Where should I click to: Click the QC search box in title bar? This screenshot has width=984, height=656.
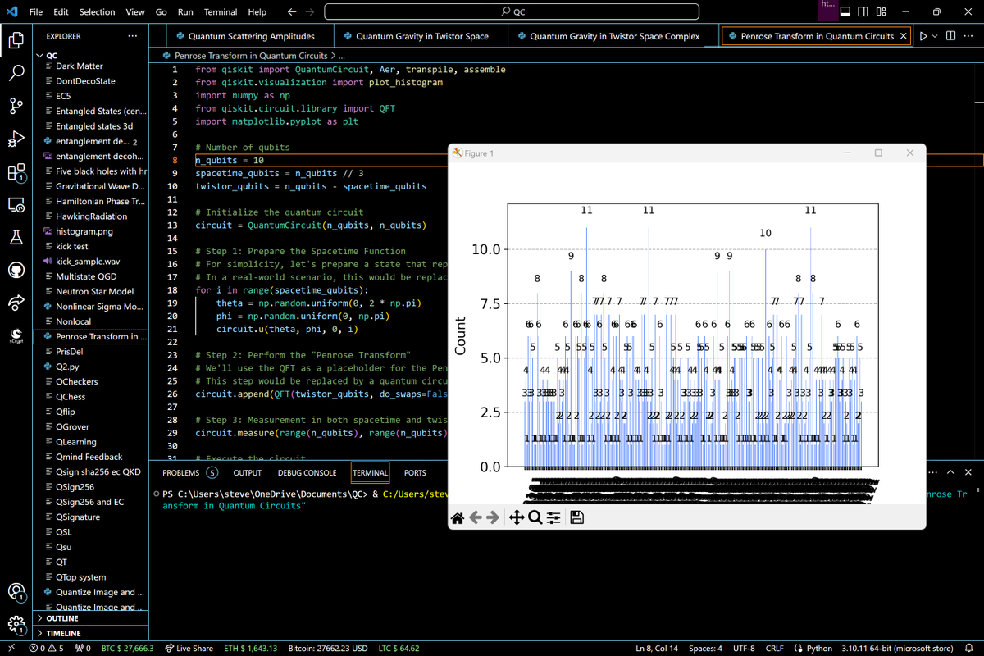tap(512, 12)
